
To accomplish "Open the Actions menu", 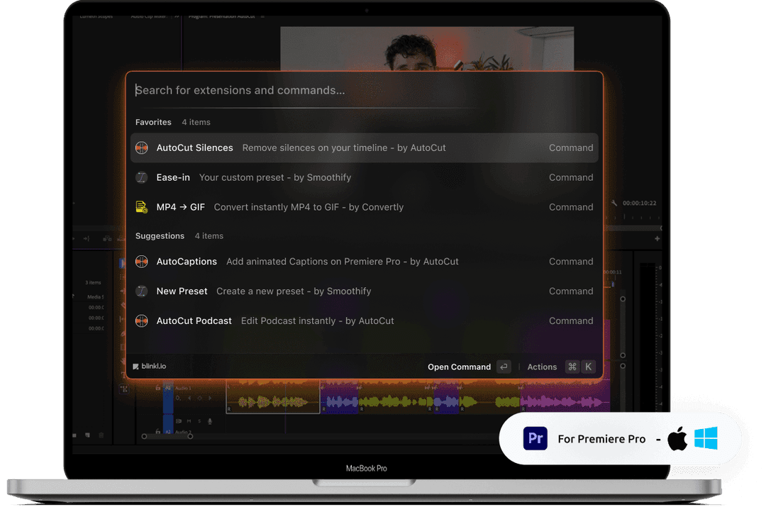I will (542, 367).
